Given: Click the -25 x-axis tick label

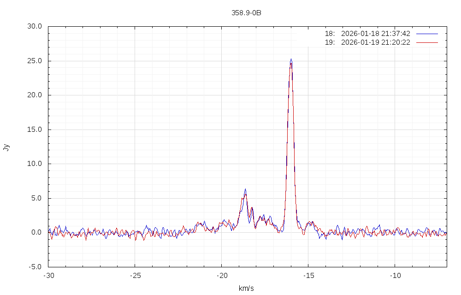Looking at the screenshot, I should [135, 275].
